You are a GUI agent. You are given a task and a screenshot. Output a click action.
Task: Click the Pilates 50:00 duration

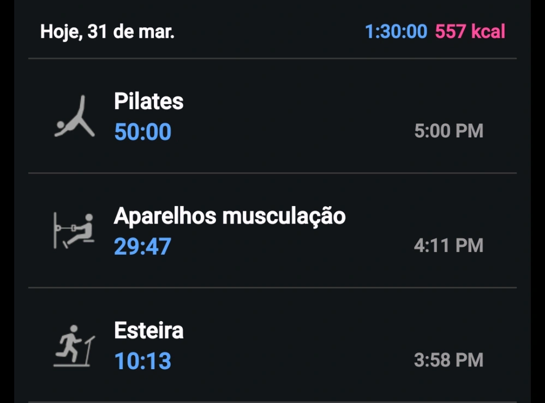[142, 132]
